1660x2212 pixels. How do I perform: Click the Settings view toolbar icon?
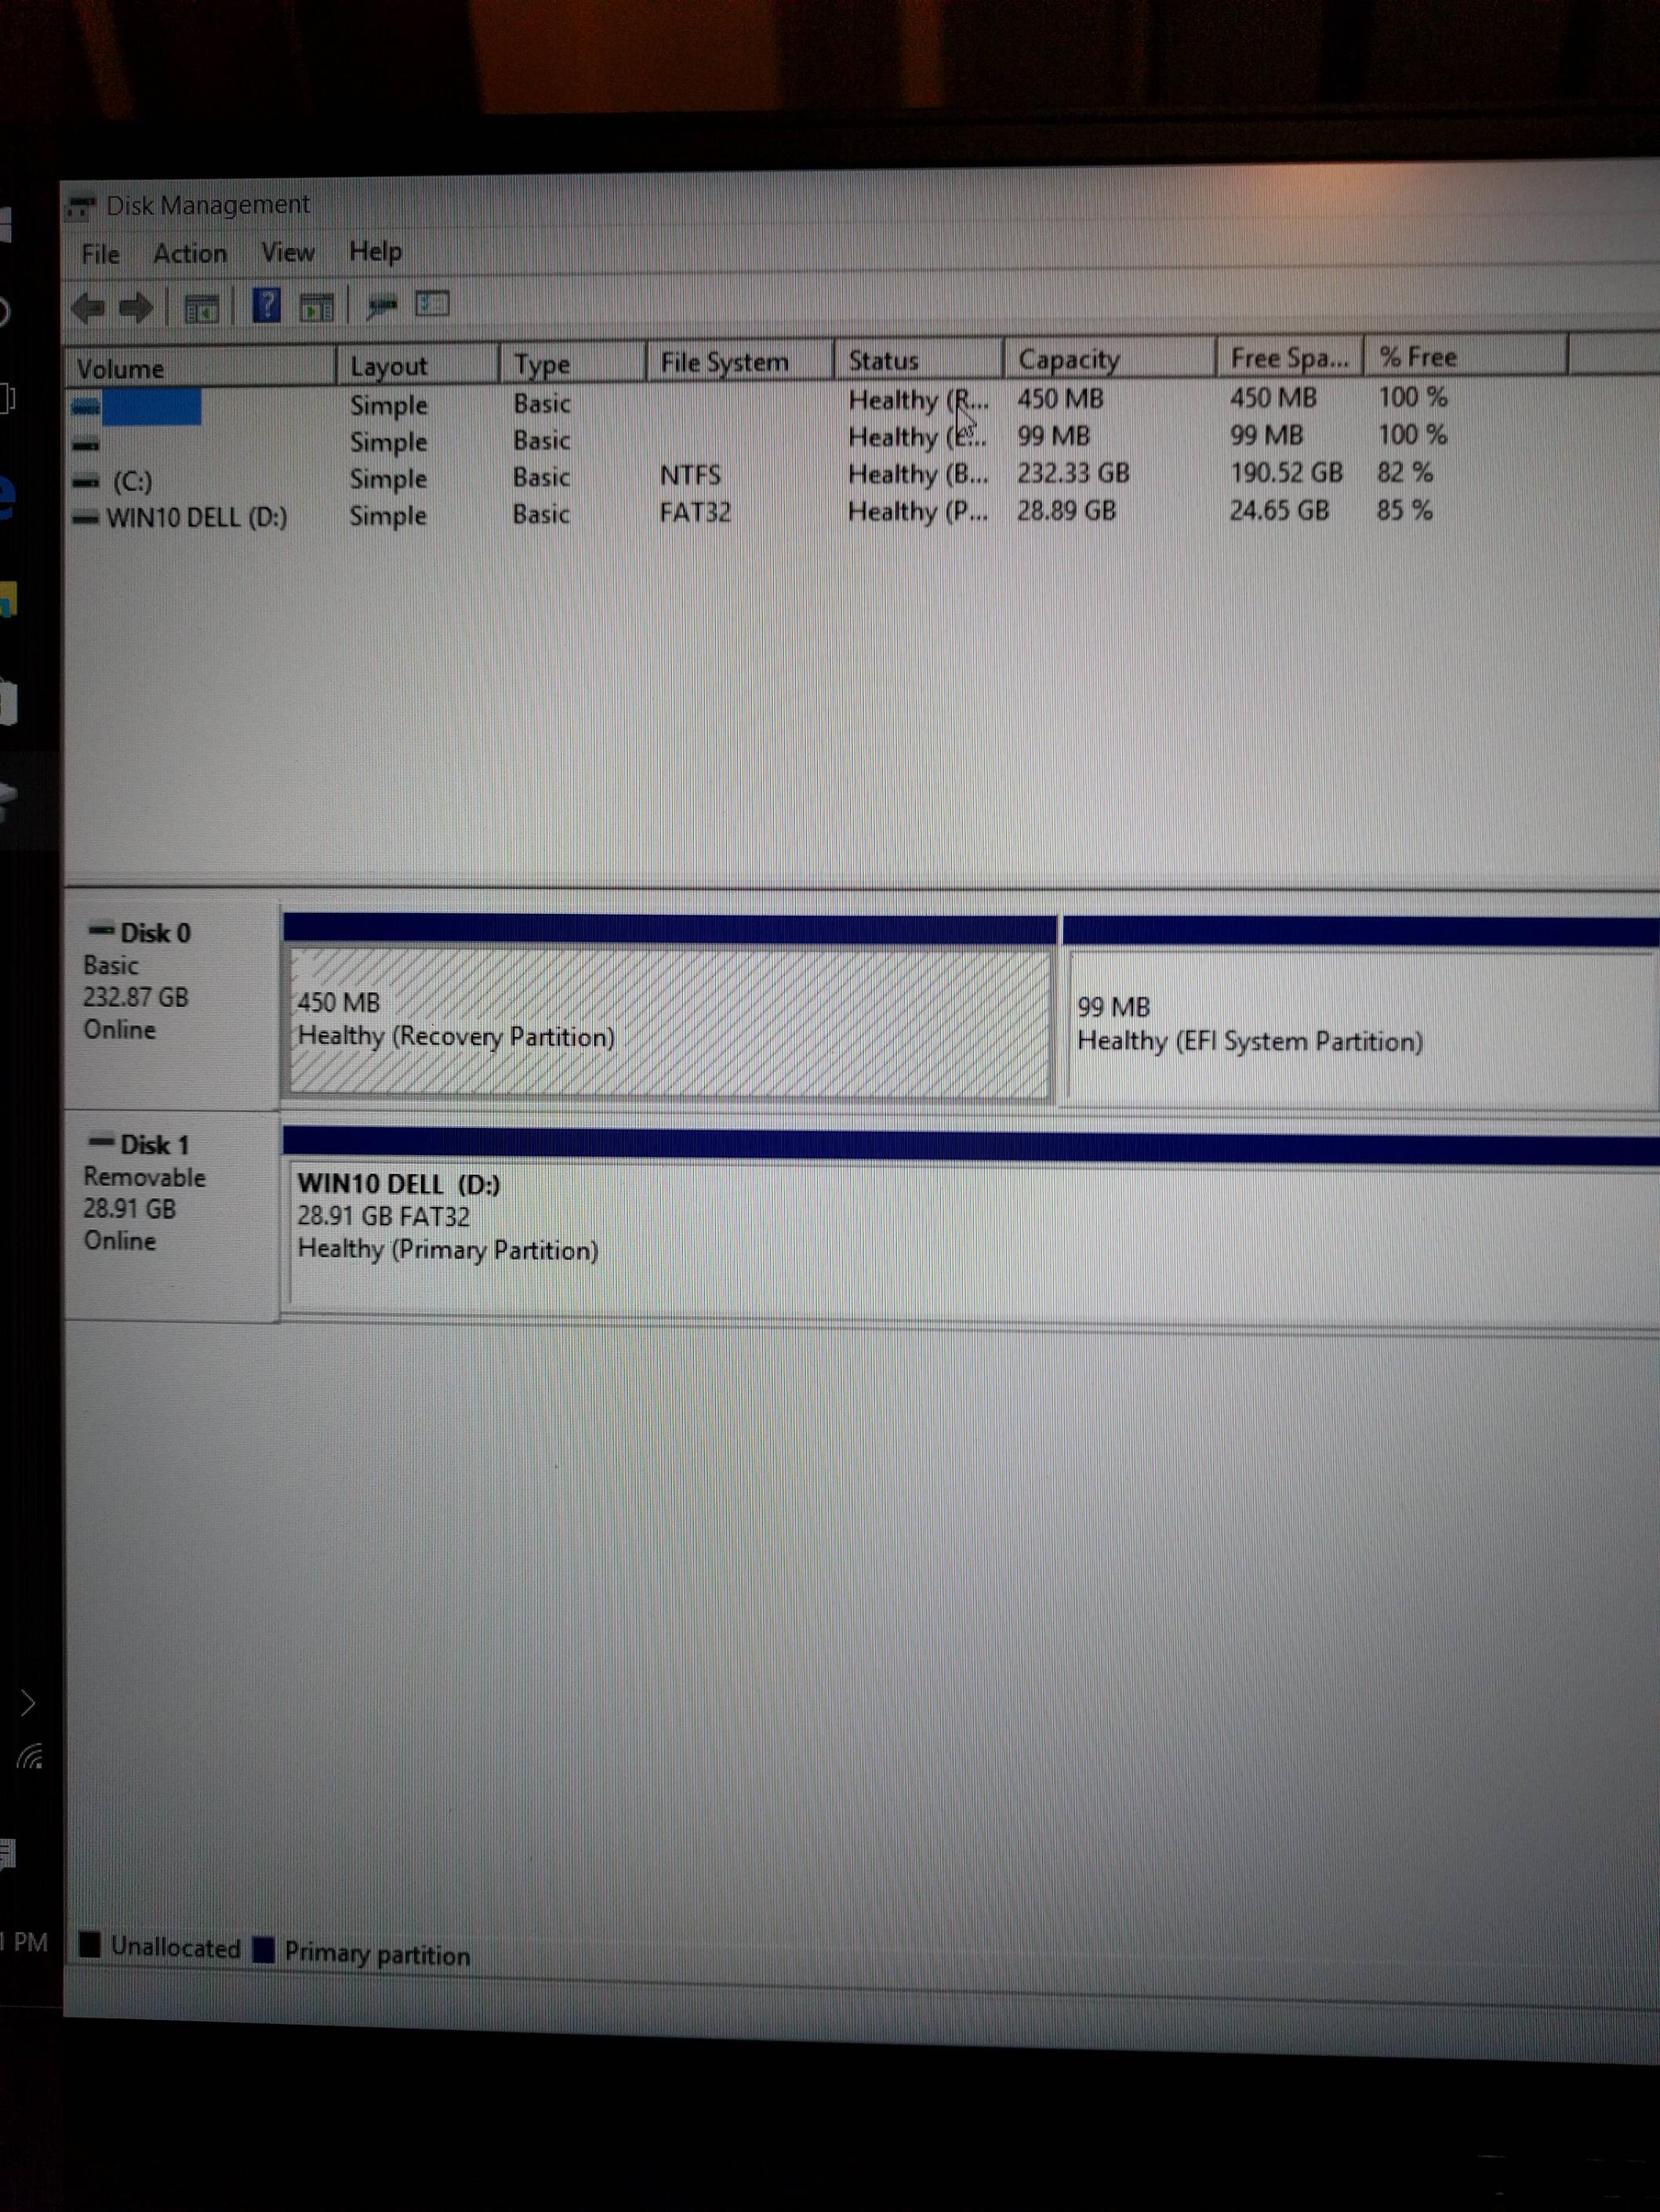click(x=432, y=304)
